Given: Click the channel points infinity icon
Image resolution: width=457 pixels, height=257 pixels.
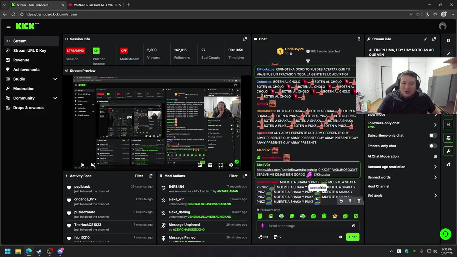Looking at the screenshot, I should pos(263,237).
